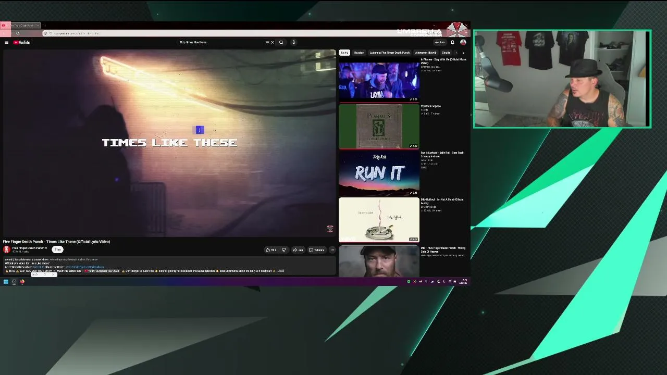The image size is (667, 375).
Task: Open Firefox from the taskbar
Action: coord(22,282)
